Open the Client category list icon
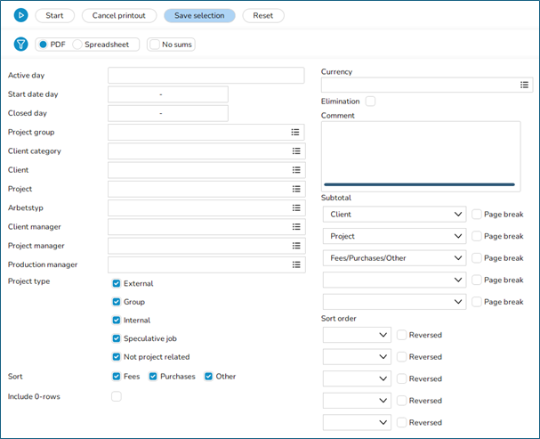Viewport: 540px width, 439px height. click(x=296, y=151)
